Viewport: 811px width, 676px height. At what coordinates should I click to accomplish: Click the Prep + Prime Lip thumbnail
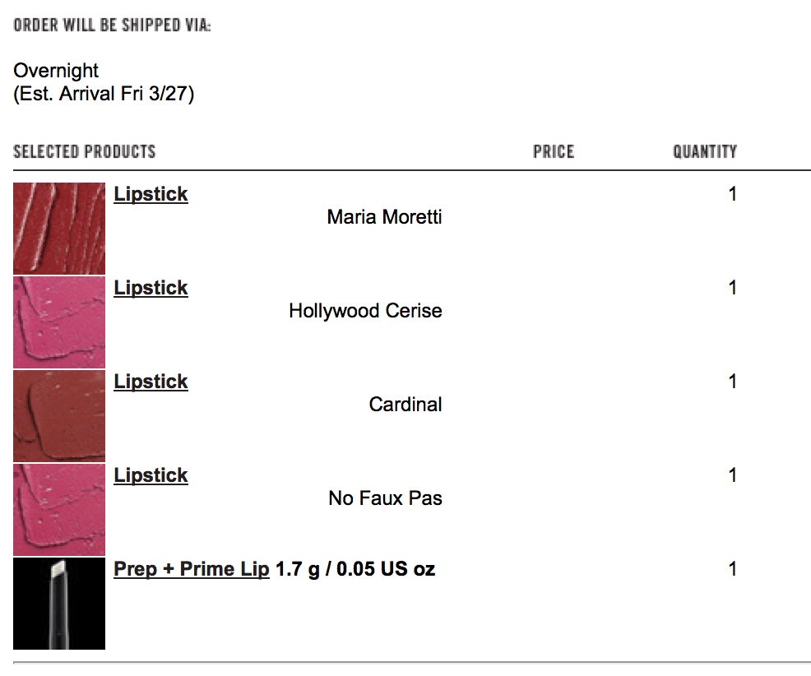coord(59,604)
